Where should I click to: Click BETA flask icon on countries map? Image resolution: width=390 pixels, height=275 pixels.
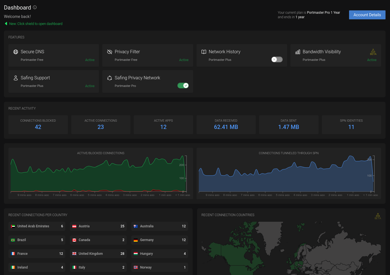pos(378,216)
